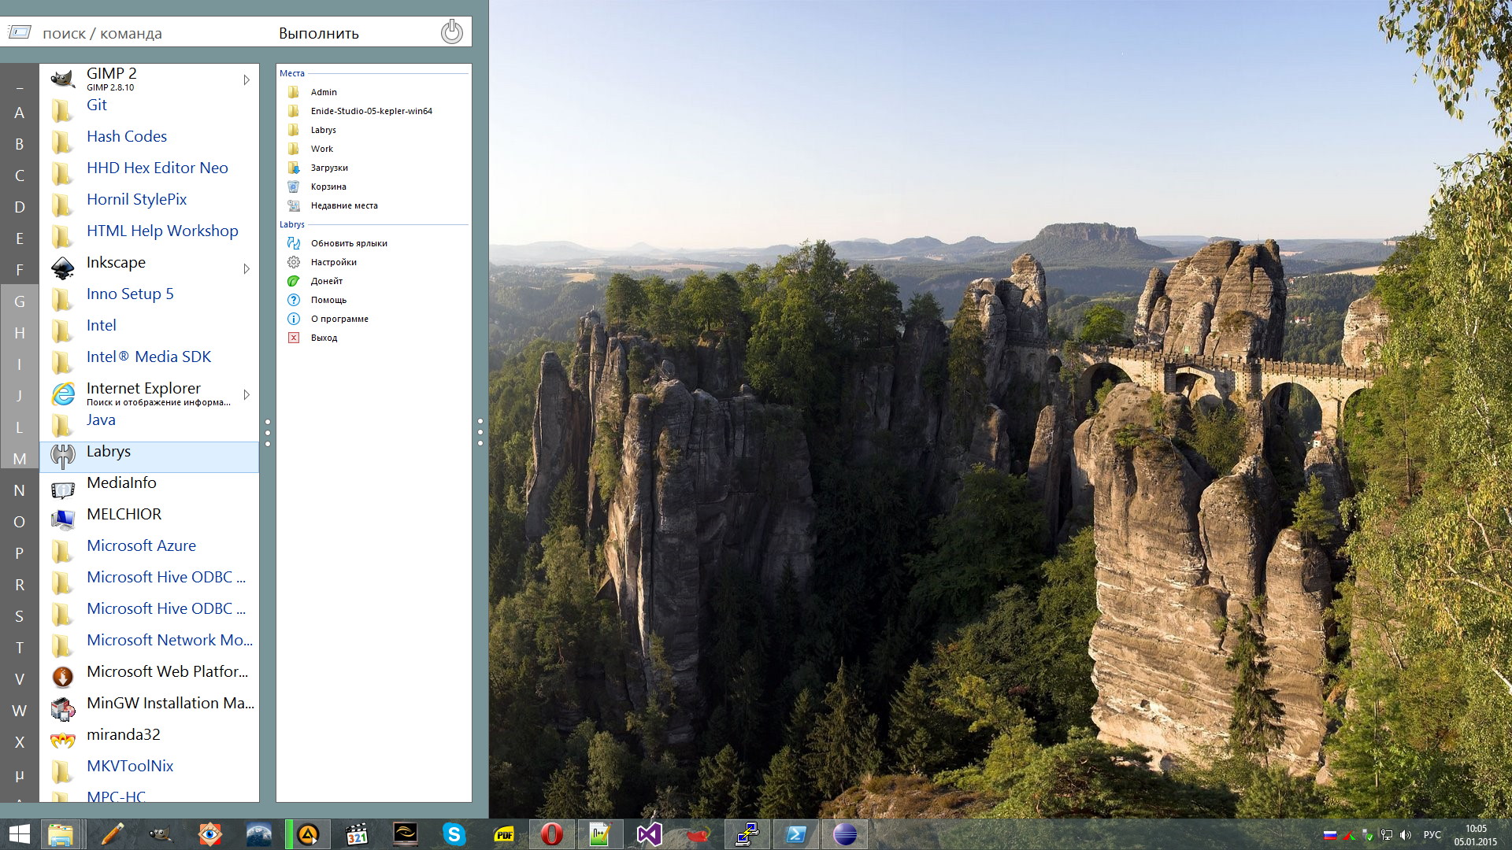Open the Загрузки folder place
Image resolution: width=1512 pixels, height=850 pixels.
(x=328, y=168)
